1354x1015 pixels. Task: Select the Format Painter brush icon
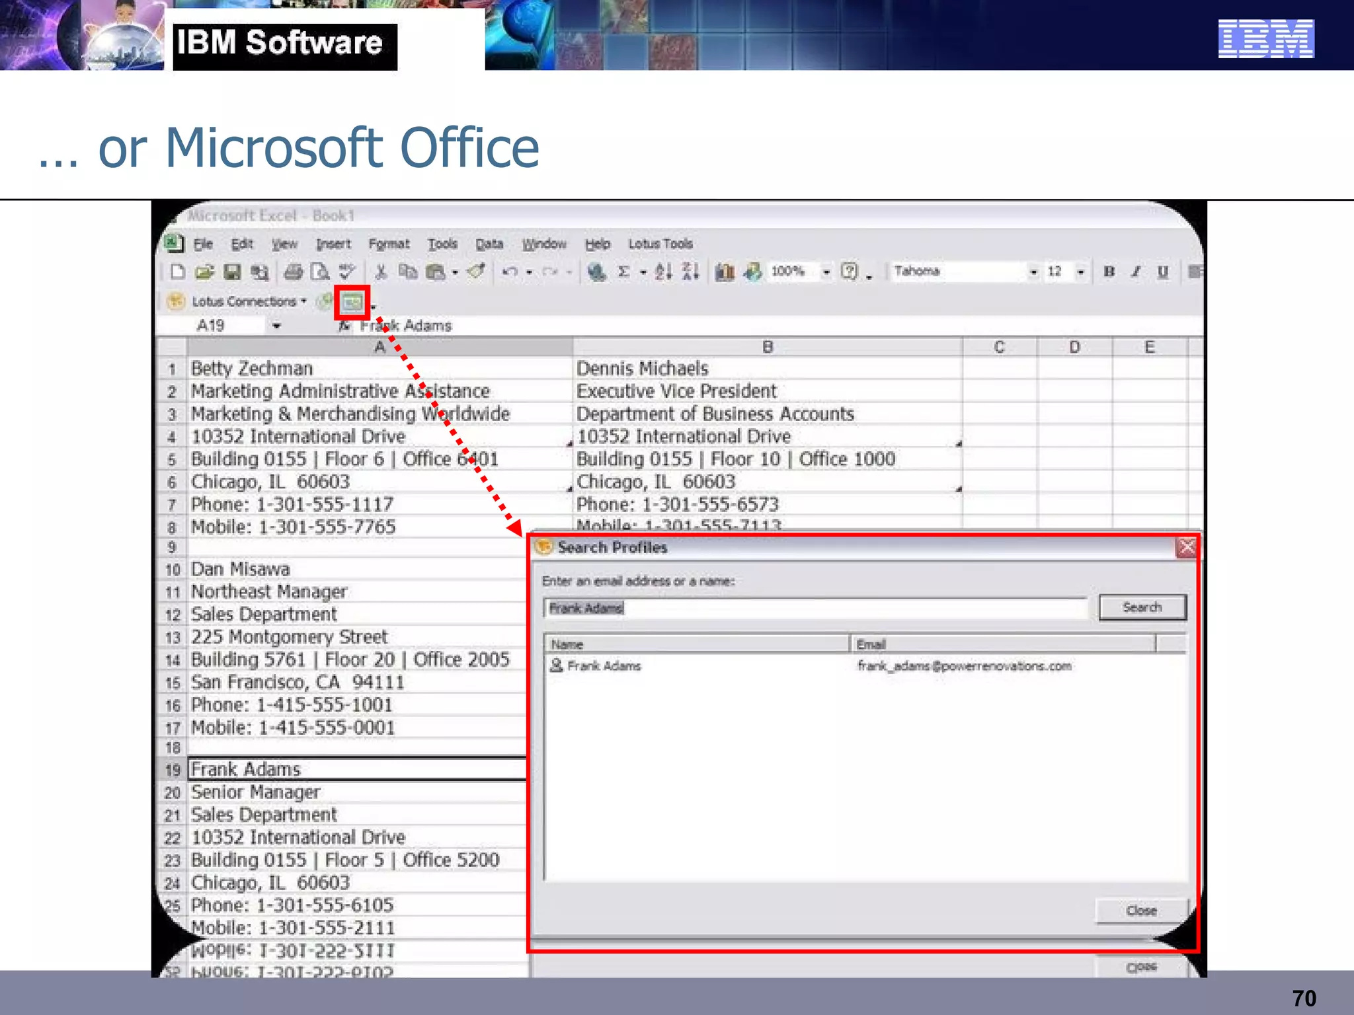pos(476,272)
